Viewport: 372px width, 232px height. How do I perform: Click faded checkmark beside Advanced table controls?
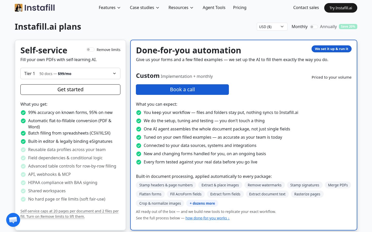(x=23, y=166)
